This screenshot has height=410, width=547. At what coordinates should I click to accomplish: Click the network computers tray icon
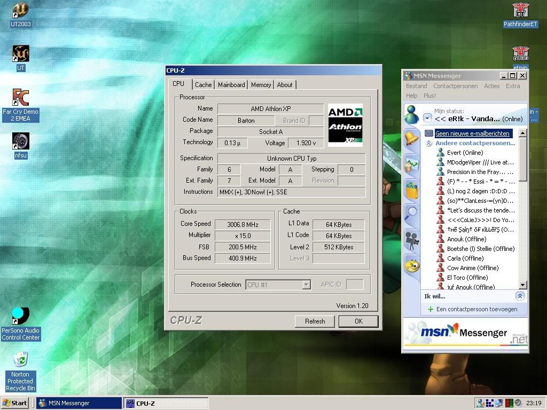499,403
